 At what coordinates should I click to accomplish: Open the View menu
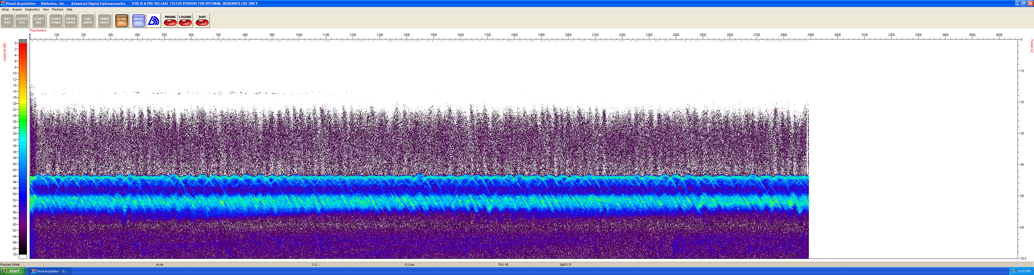pos(46,10)
